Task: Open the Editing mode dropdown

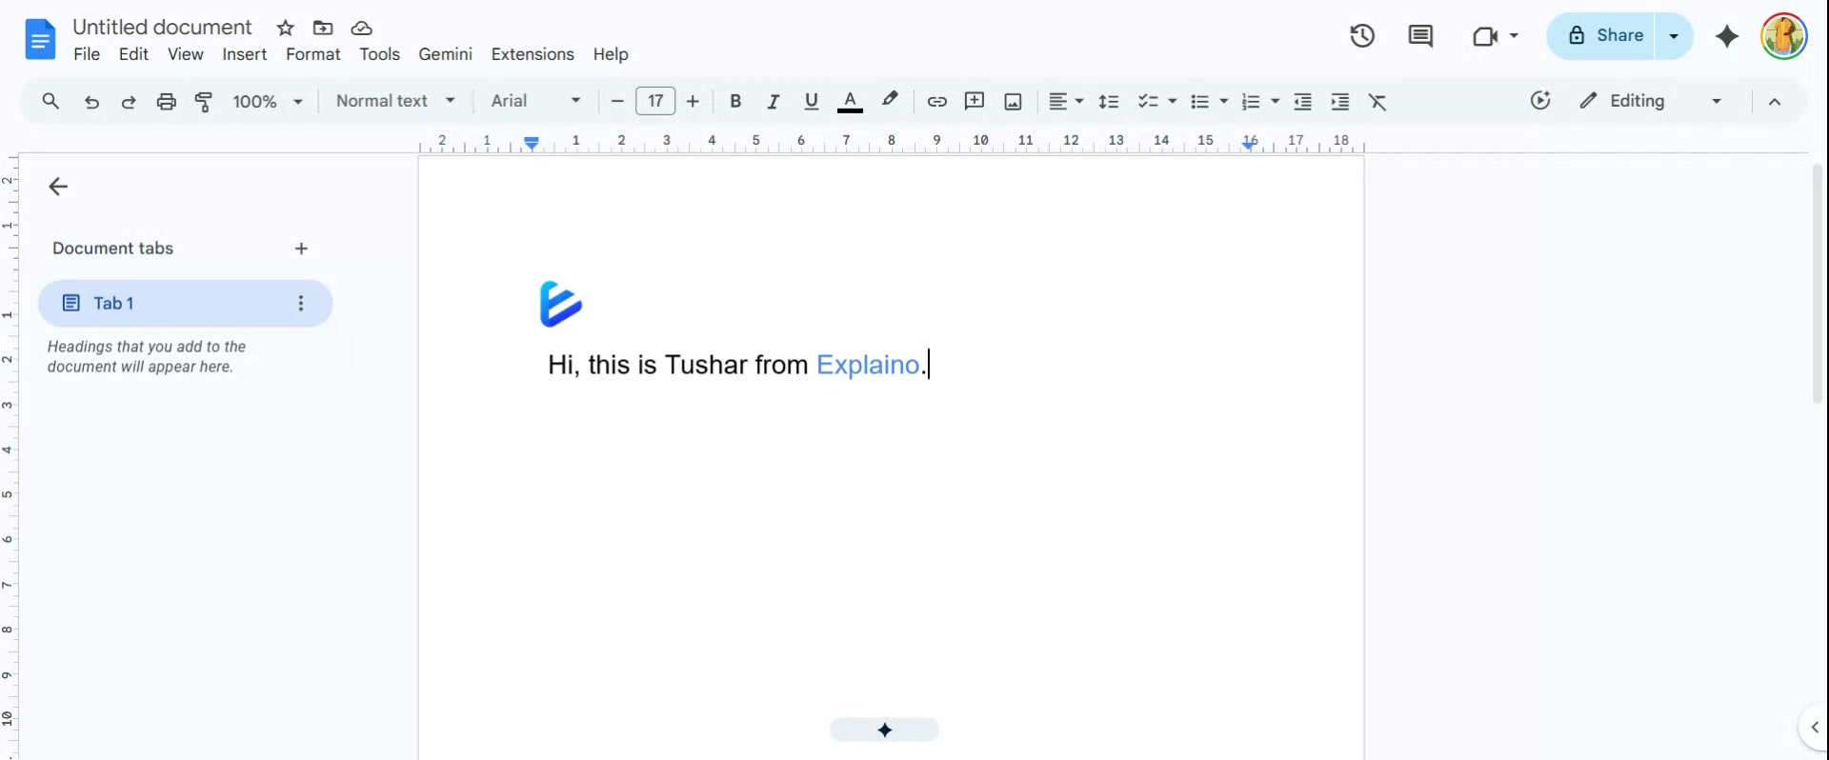Action: pyautogui.click(x=1651, y=101)
